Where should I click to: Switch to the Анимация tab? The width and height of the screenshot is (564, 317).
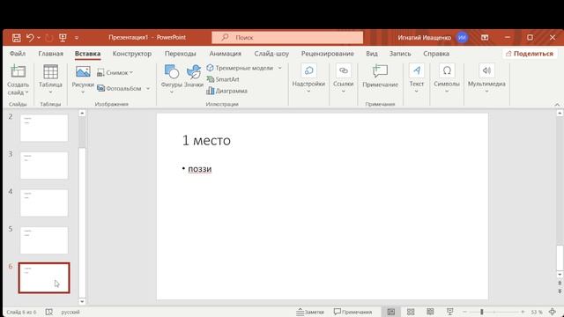pos(226,54)
